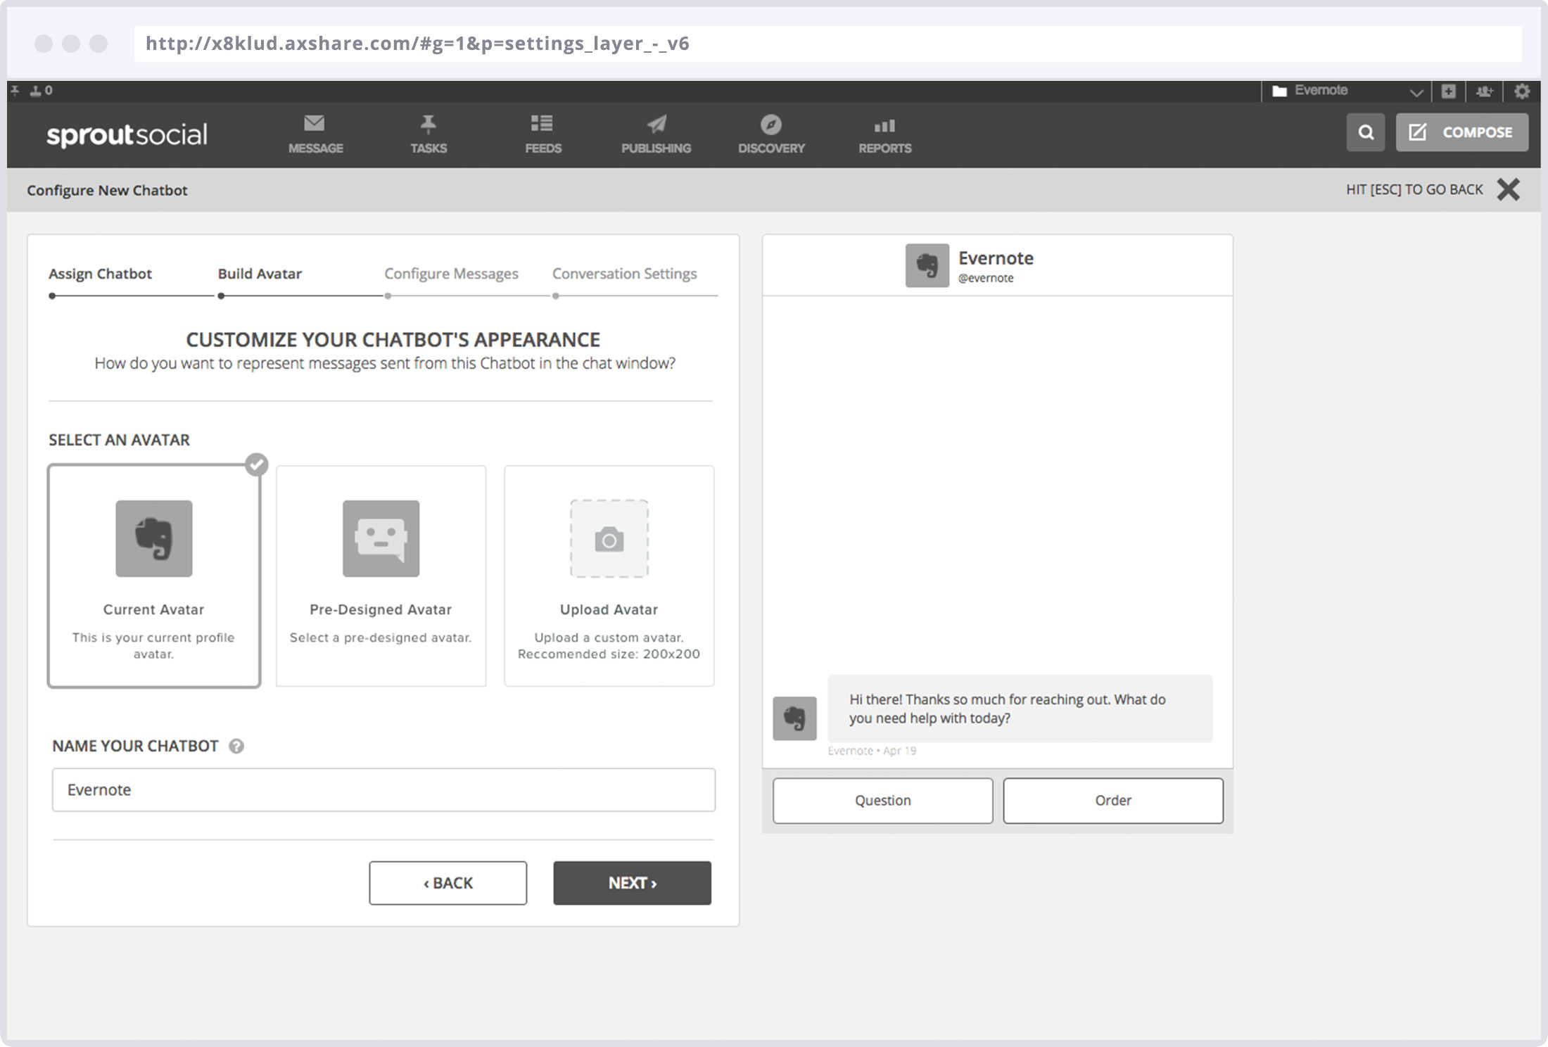Click the chatbot name input field
1548x1047 pixels.
(383, 789)
